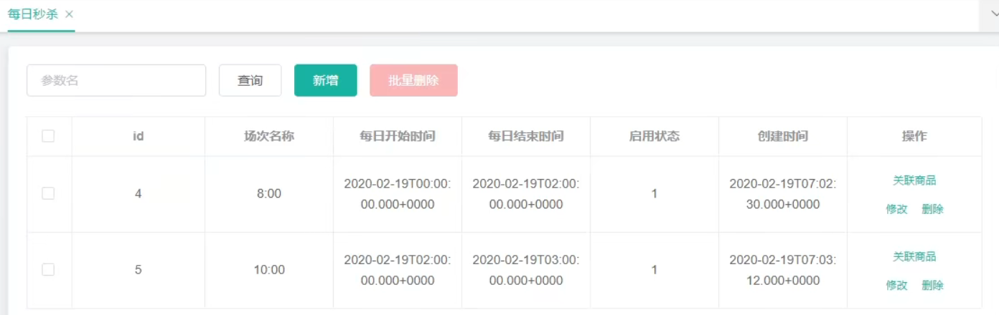Click the 10:00 row 启用状态 value
This screenshot has height=315, width=999.
click(x=655, y=270)
